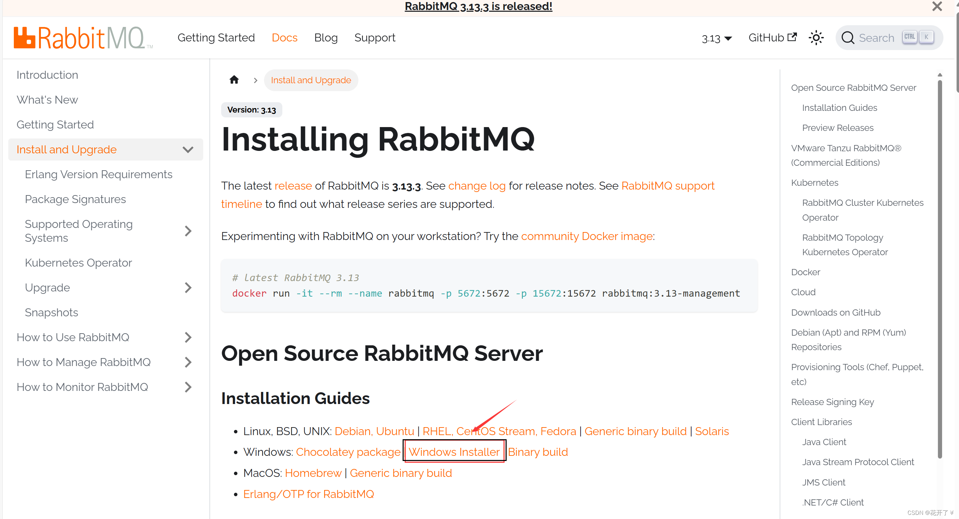This screenshot has height=519, width=959.
Task: Open the Debian, Ubuntu install guide
Action: click(x=374, y=431)
